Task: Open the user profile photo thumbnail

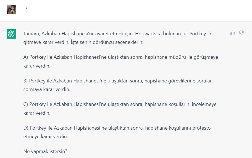Action: coord(11,9)
